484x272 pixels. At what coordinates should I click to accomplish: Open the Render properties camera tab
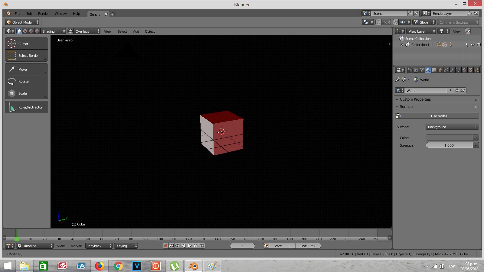point(410,70)
